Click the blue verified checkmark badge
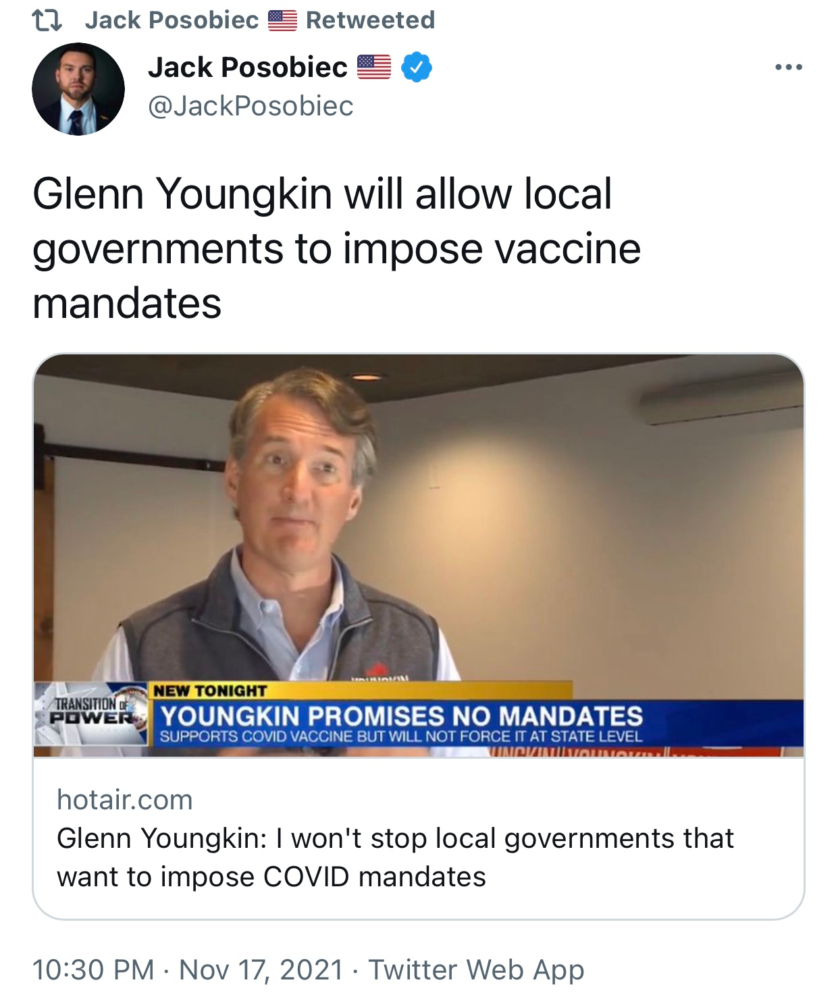The height and width of the screenshot is (997, 838). click(417, 67)
